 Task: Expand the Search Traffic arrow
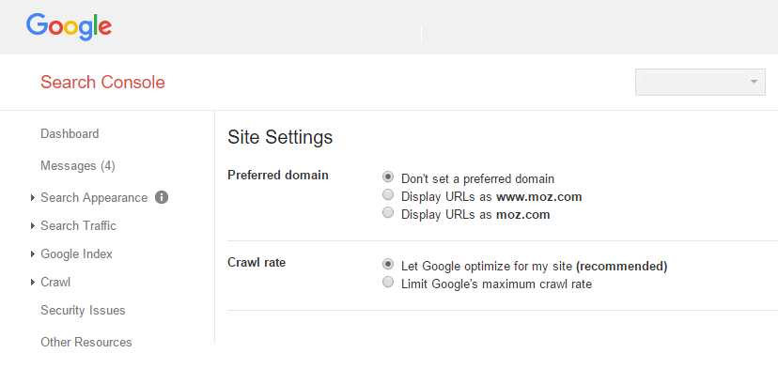33,226
